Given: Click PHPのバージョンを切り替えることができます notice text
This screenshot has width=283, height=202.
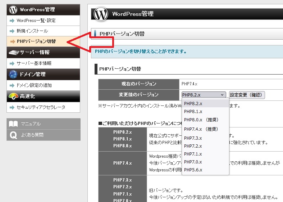Looking at the screenshot, I should pyautogui.click(x=141, y=51).
